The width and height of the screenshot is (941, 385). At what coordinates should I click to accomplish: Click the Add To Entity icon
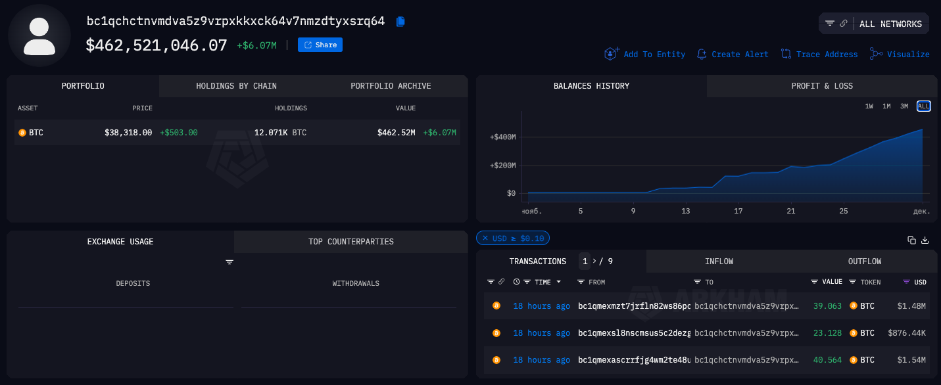coord(612,54)
